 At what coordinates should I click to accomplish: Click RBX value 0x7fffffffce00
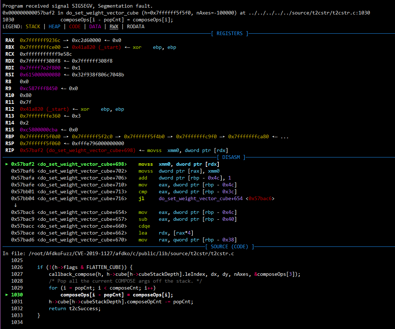40,47
